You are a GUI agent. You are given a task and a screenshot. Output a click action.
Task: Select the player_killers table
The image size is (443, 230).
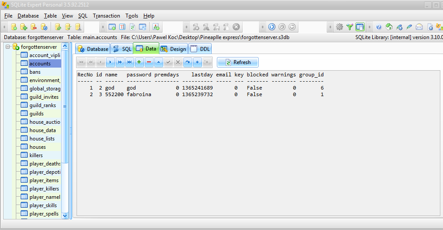point(44,189)
